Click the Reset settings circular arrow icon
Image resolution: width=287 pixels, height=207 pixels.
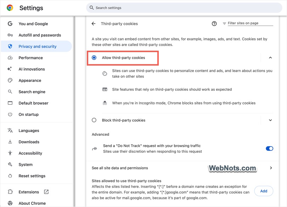10,176
